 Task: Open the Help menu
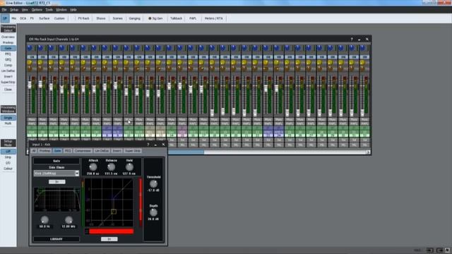point(73,10)
